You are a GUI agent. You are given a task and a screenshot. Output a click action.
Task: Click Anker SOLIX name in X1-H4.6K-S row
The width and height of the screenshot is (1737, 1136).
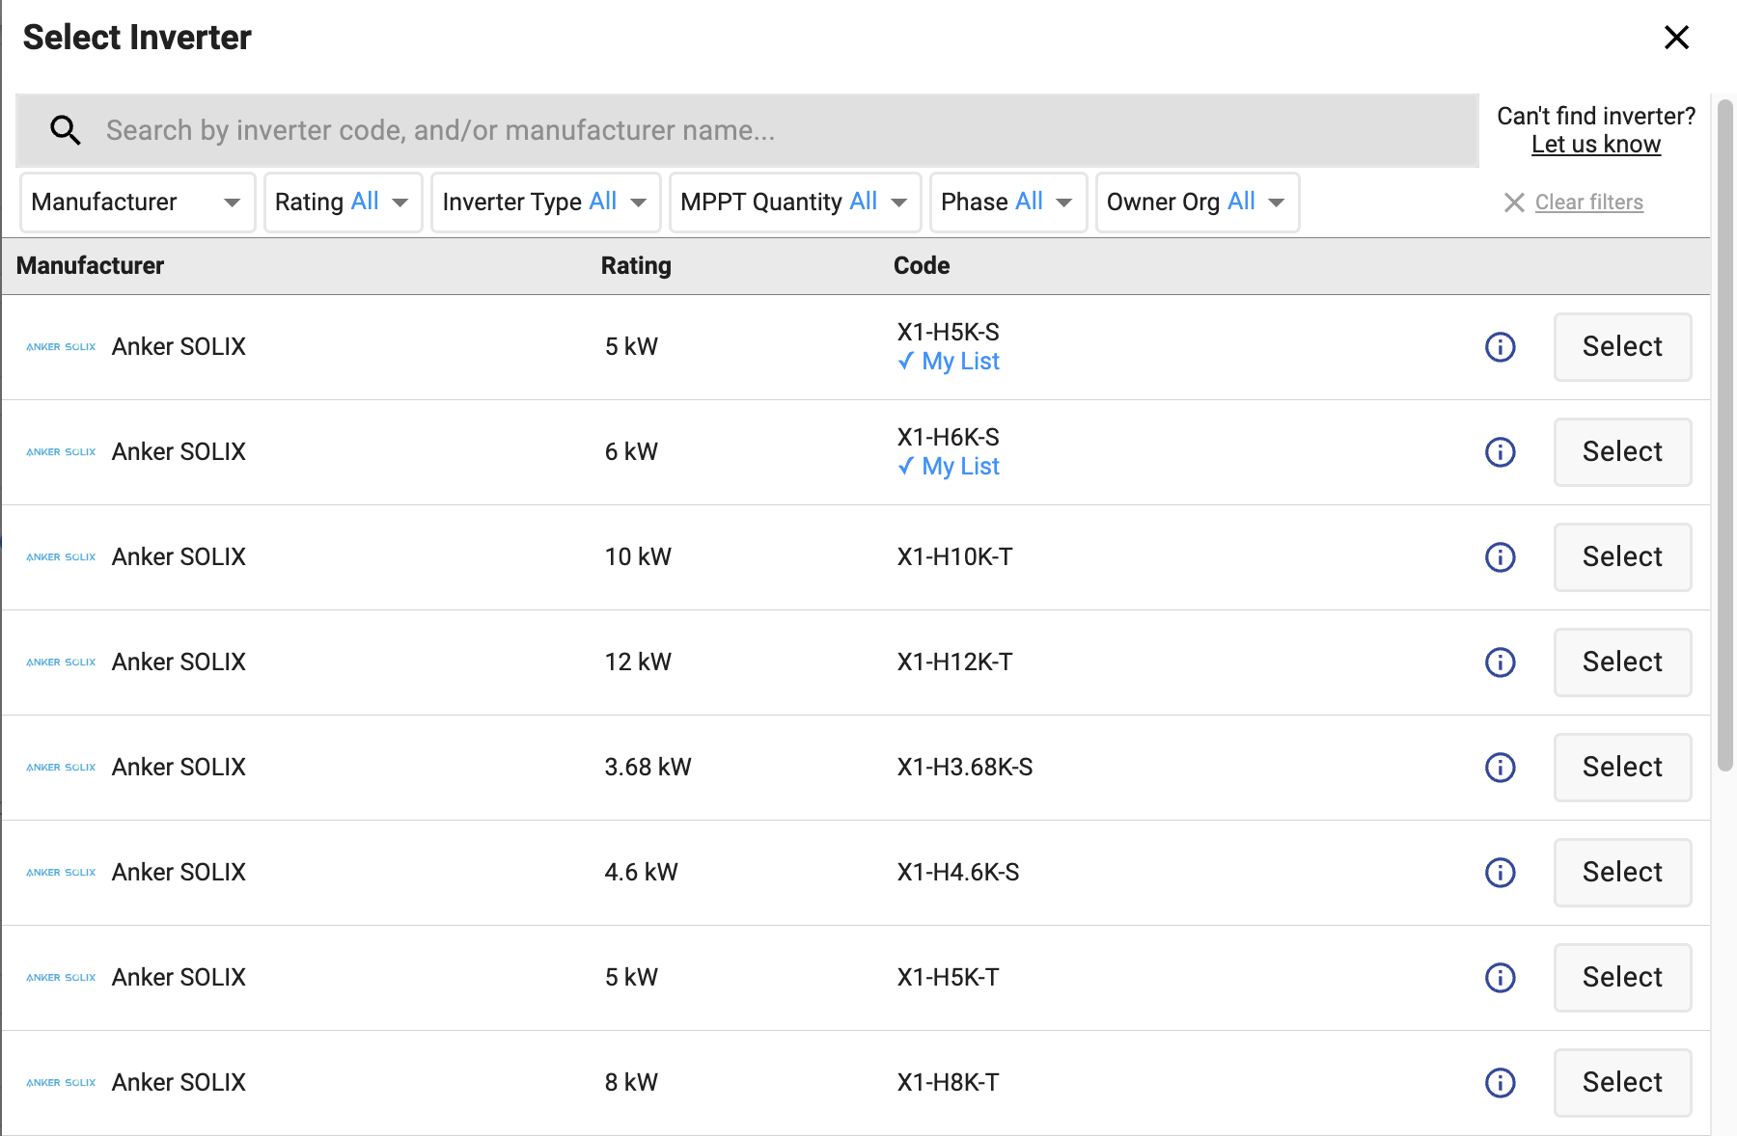pyautogui.click(x=179, y=873)
